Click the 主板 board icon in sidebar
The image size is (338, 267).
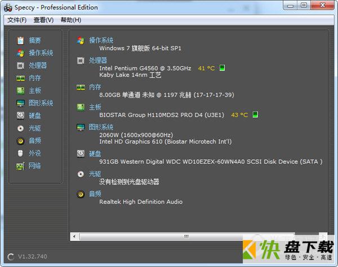click(20, 91)
